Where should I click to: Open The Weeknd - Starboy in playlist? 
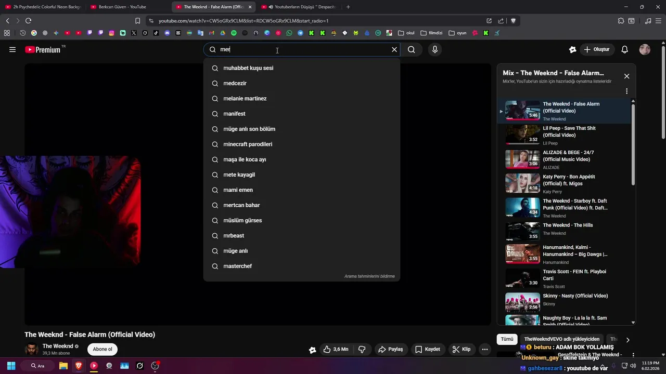point(564,208)
